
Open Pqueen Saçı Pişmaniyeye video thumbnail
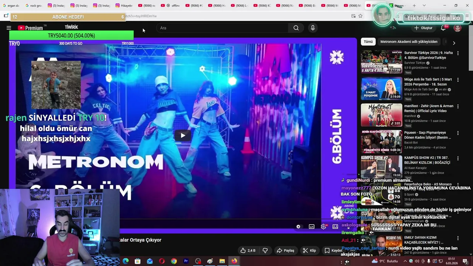[x=381, y=141]
